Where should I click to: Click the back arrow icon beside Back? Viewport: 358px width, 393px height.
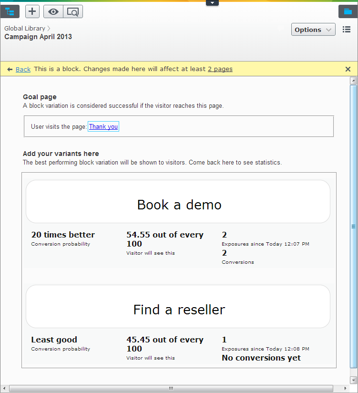click(10, 69)
